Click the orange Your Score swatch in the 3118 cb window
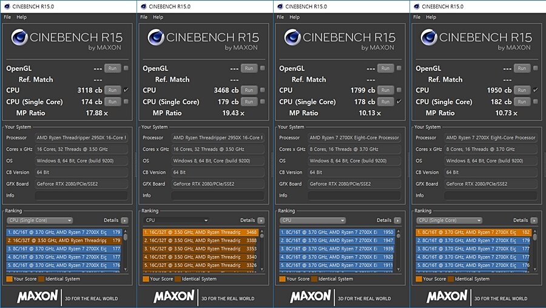Screen dimensions: 546x308 click(9, 279)
